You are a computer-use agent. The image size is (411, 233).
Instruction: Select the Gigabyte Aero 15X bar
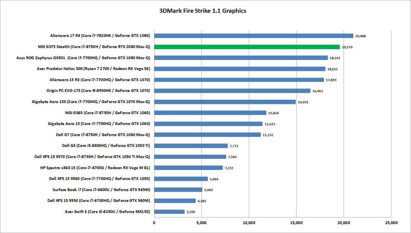point(225,102)
